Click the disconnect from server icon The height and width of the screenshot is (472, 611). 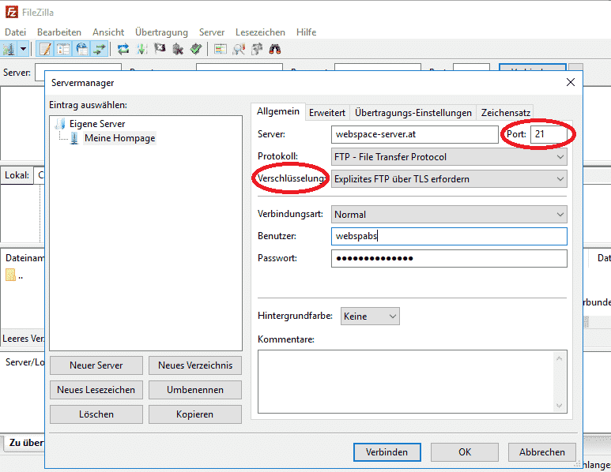pos(178,49)
